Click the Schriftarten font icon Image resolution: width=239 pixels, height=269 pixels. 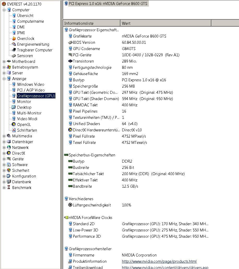click(14, 130)
